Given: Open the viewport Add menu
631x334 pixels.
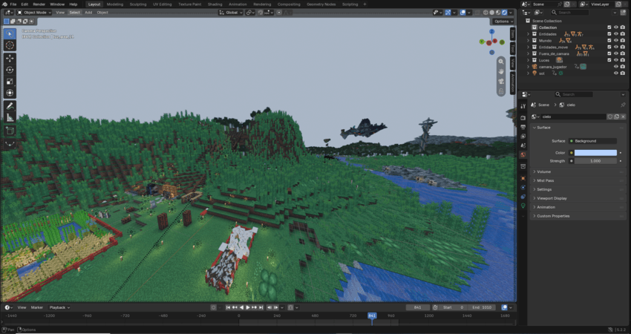Looking at the screenshot, I should pos(88,13).
